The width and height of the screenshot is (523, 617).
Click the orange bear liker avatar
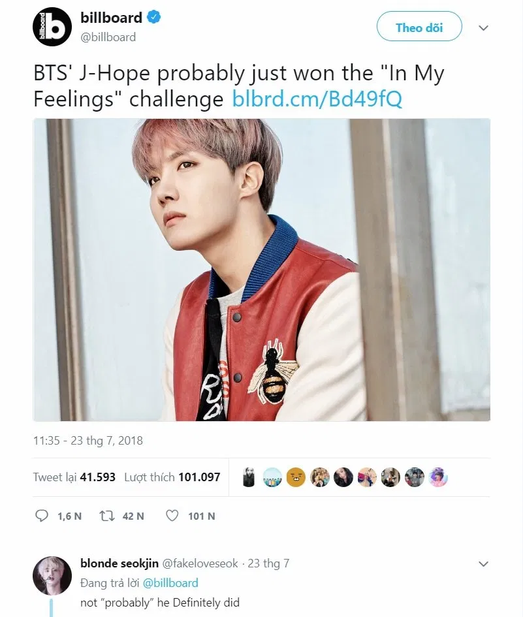point(296,477)
